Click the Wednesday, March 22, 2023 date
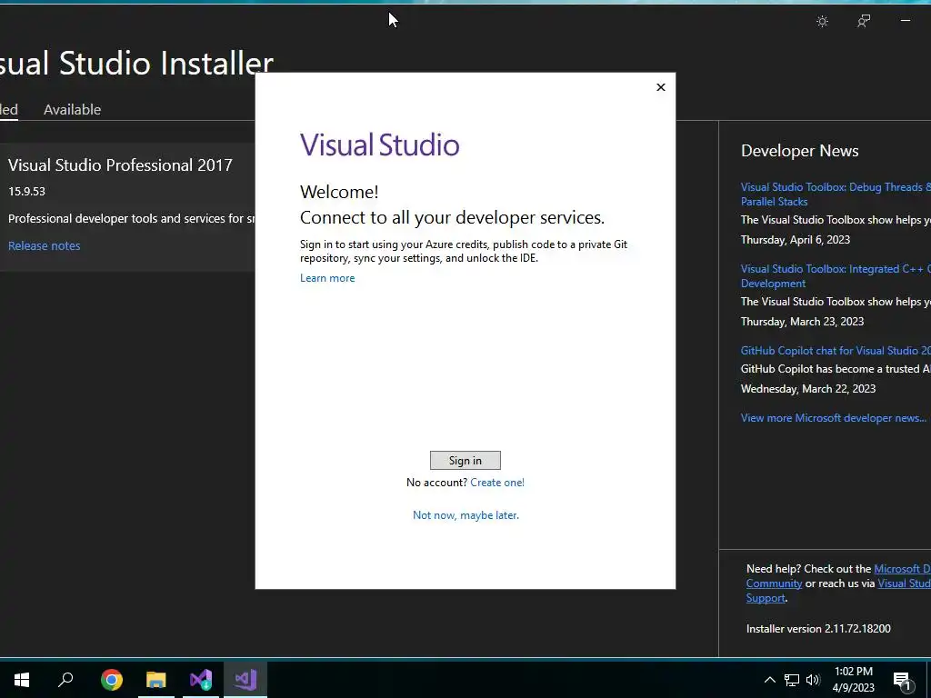Viewport: 931px width, 698px height. coord(808,389)
